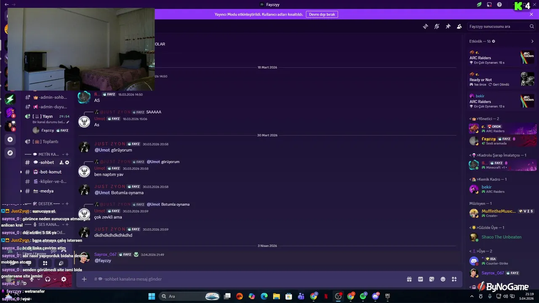This screenshot has height=303, width=539.
Task: Dismiss the streamer mode purple banner
Action: [x=531, y=14]
